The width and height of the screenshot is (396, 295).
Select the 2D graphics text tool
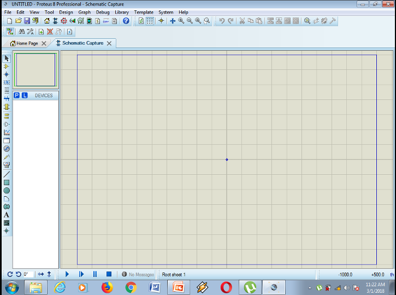[x=7, y=215]
